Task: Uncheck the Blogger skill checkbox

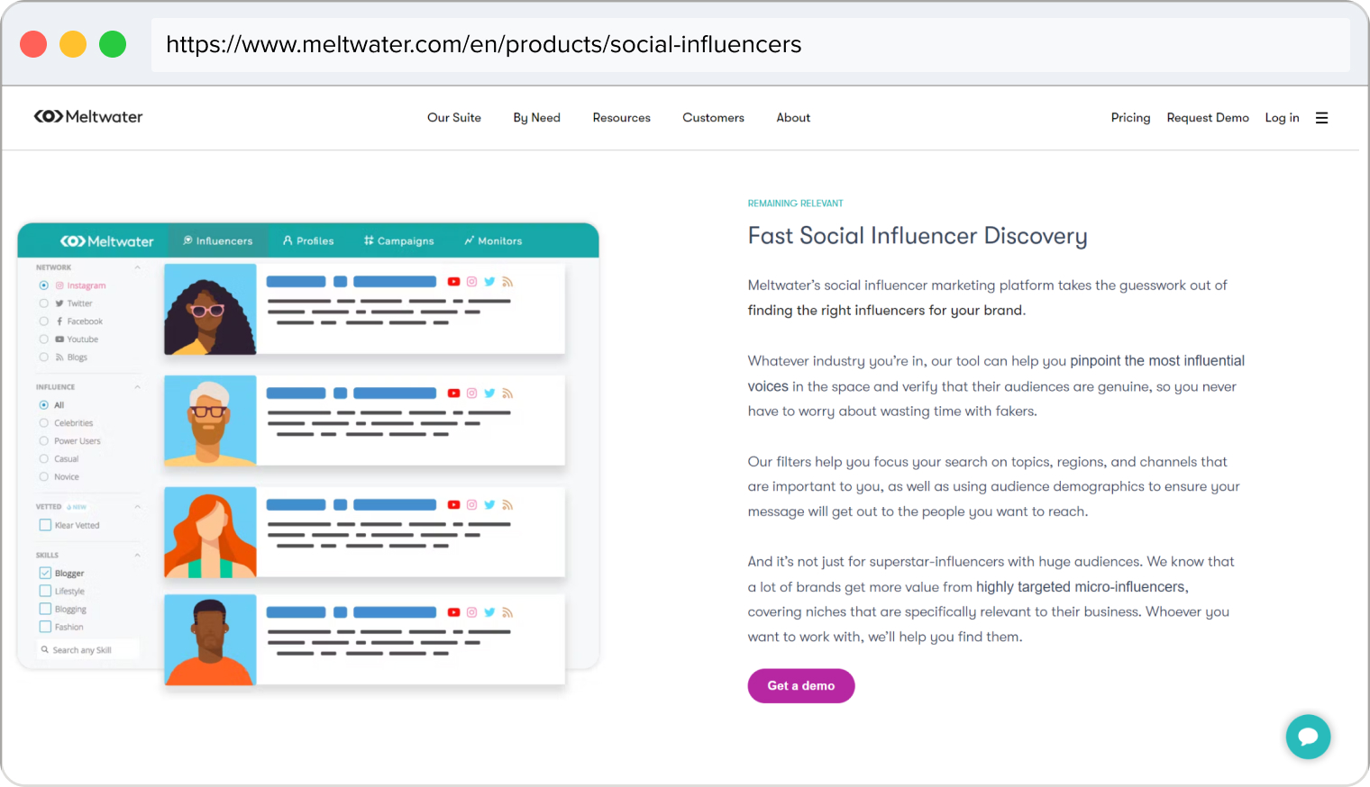Action: click(45, 573)
